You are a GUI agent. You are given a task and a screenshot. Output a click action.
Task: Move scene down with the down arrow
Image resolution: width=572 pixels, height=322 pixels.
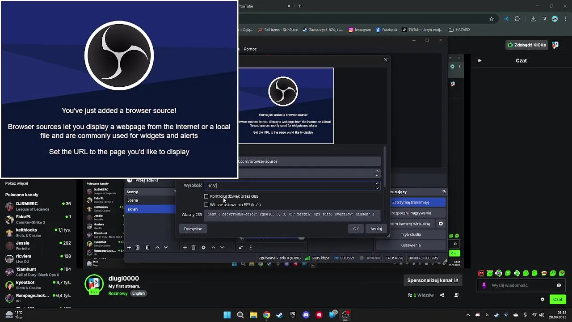(x=166, y=247)
